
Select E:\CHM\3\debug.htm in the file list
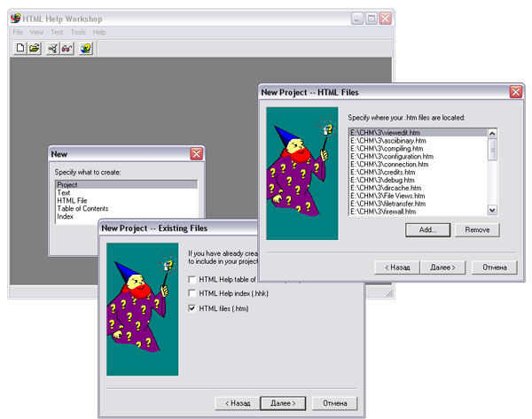(419, 180)
